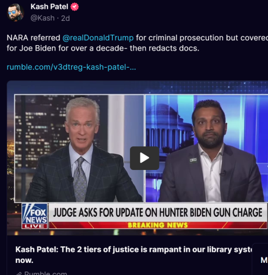Click the red verified badge

(x=74, y=7)
